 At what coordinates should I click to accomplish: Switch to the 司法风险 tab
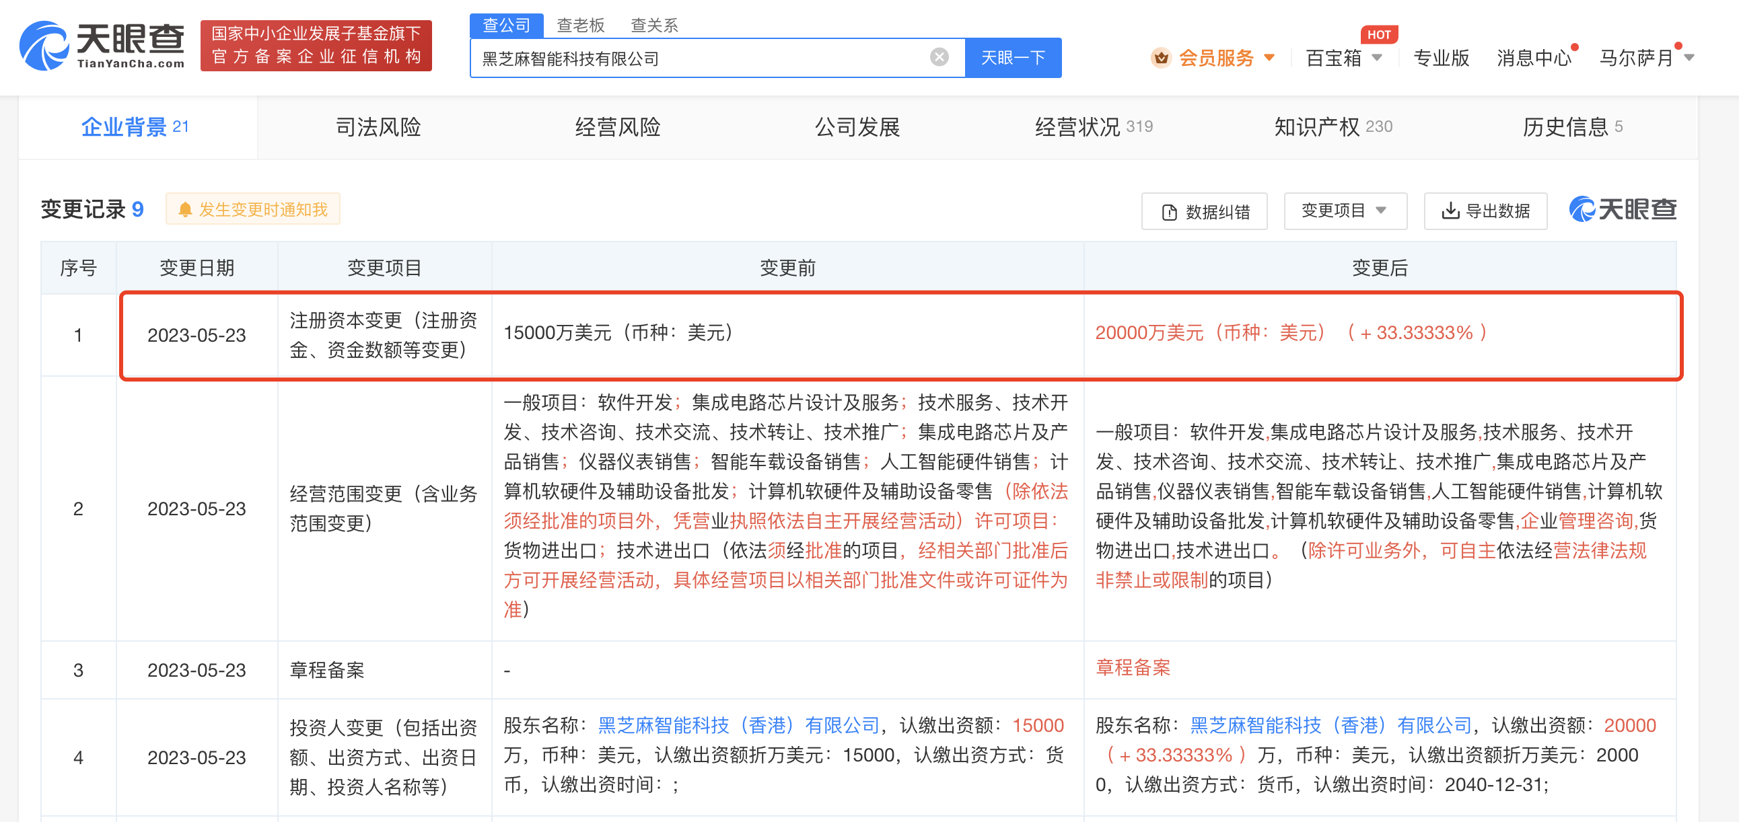click(x=378, y=127)
